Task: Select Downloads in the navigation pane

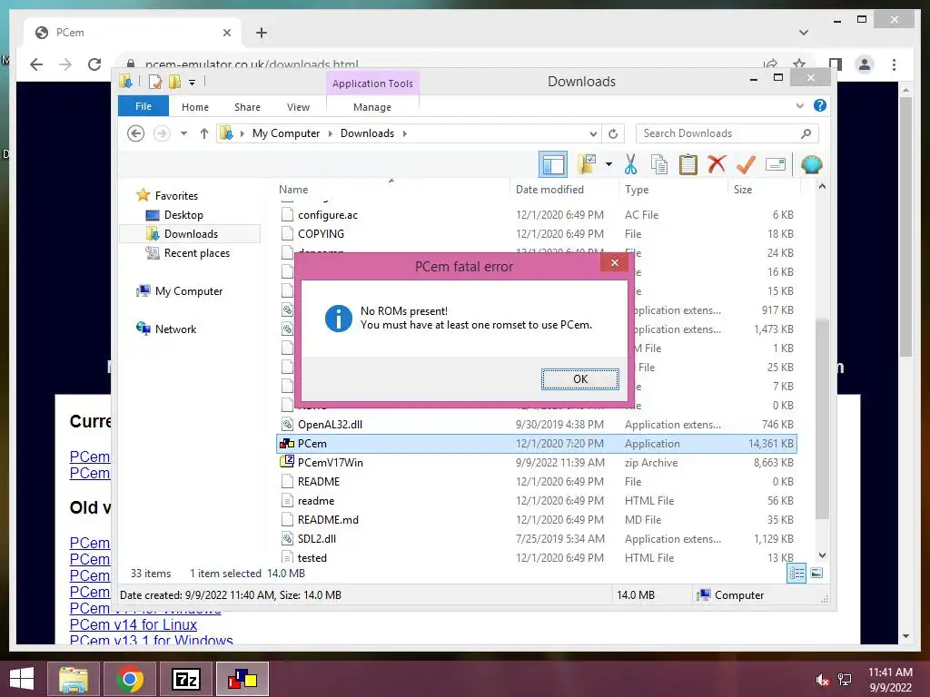Action: (191, 234)
